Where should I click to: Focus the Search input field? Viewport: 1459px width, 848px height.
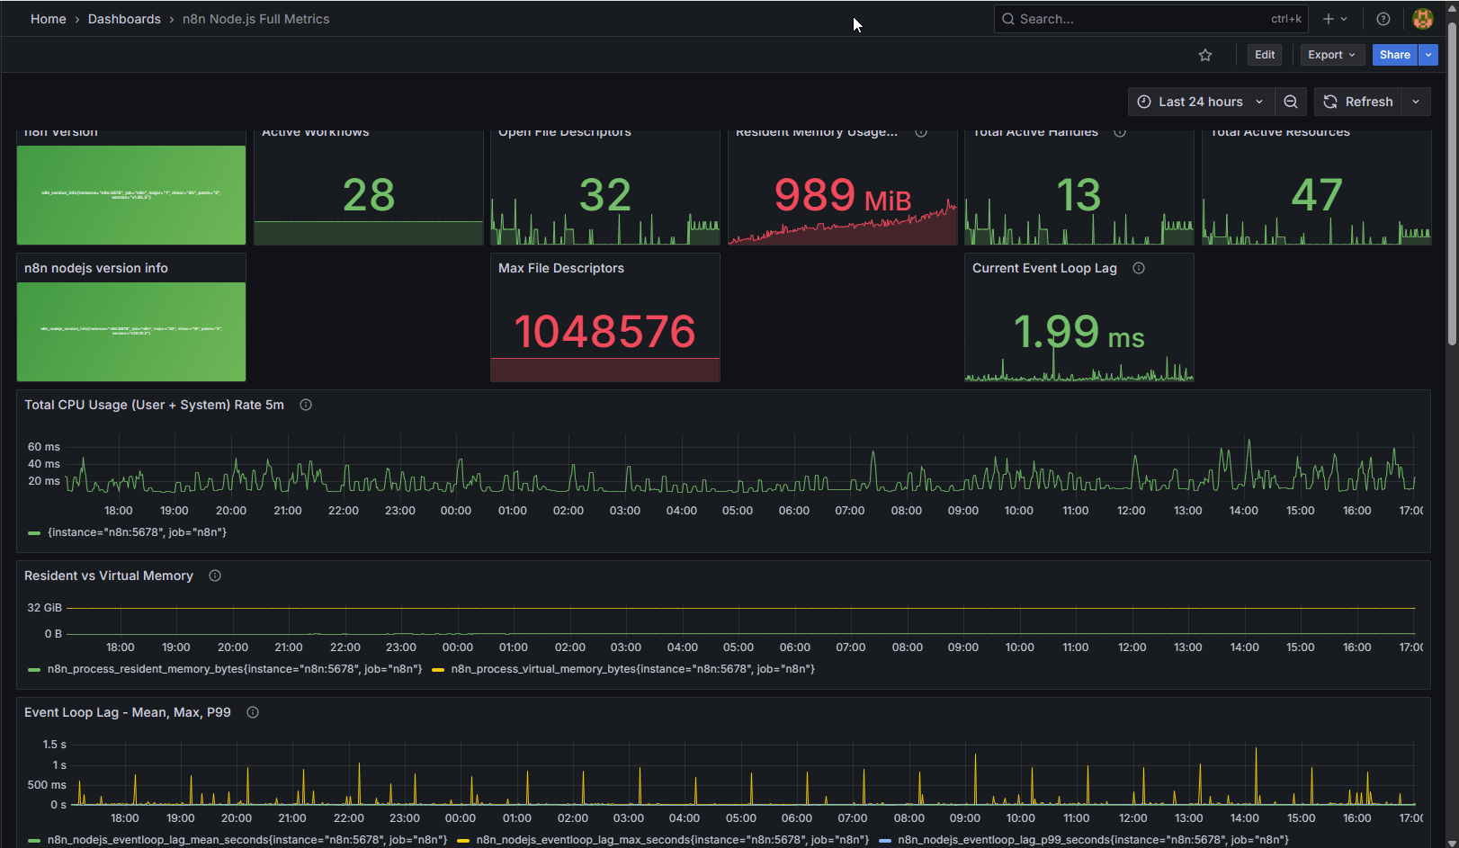pyautogui.click(x=1151, y=19)
